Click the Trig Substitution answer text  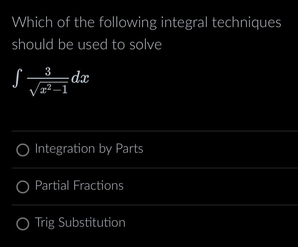pyautogui.click(x=80, y=223)
